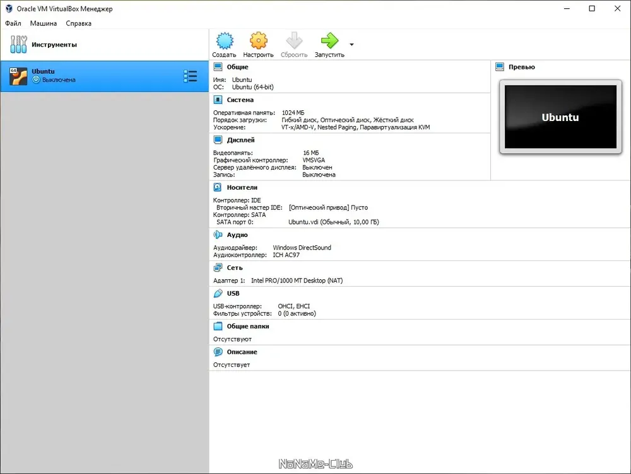Viewport: 631px width, 474px height.
Task: Open the Общие папки heading link
Action: tap(248, 327)
